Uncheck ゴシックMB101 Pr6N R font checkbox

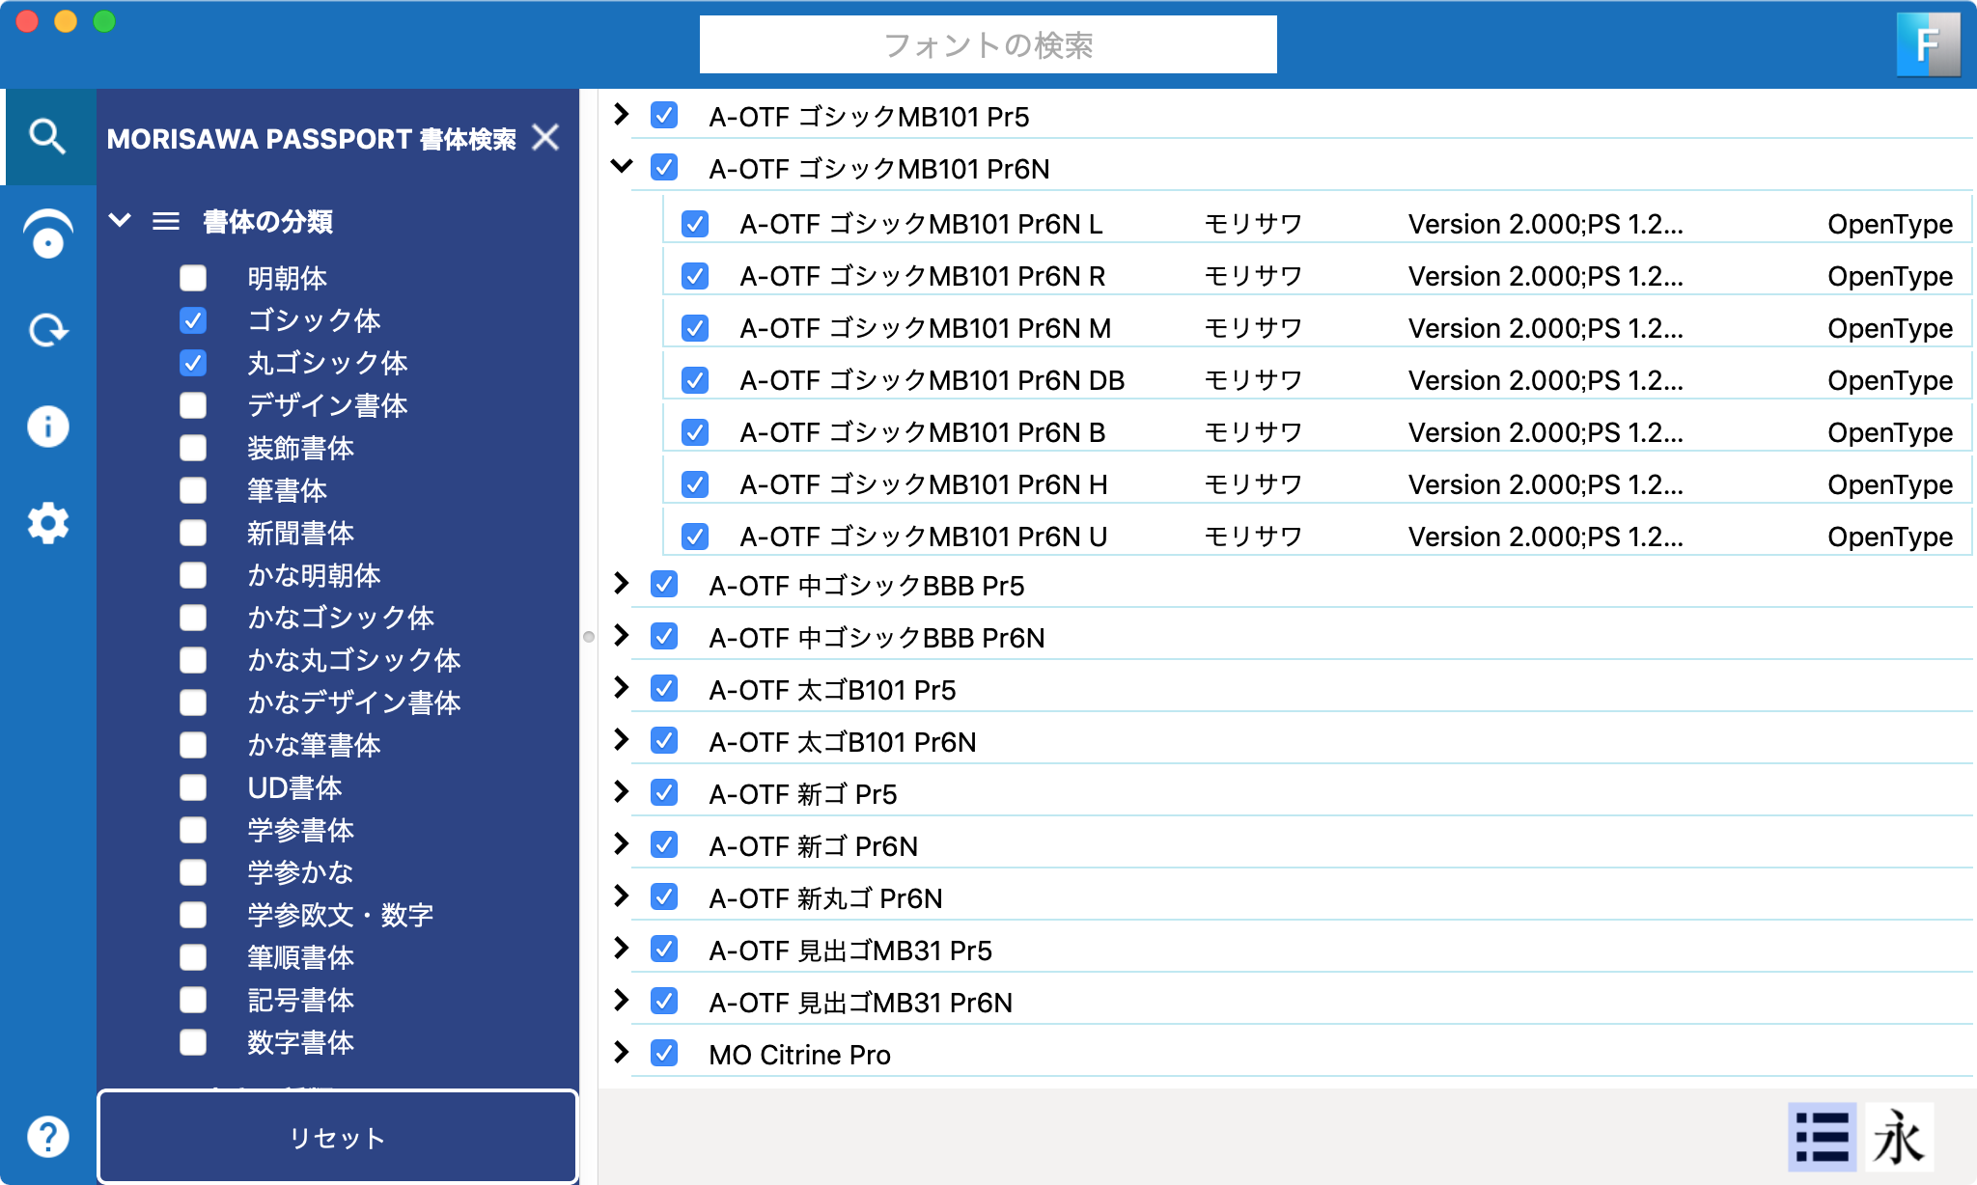(695, 276)
